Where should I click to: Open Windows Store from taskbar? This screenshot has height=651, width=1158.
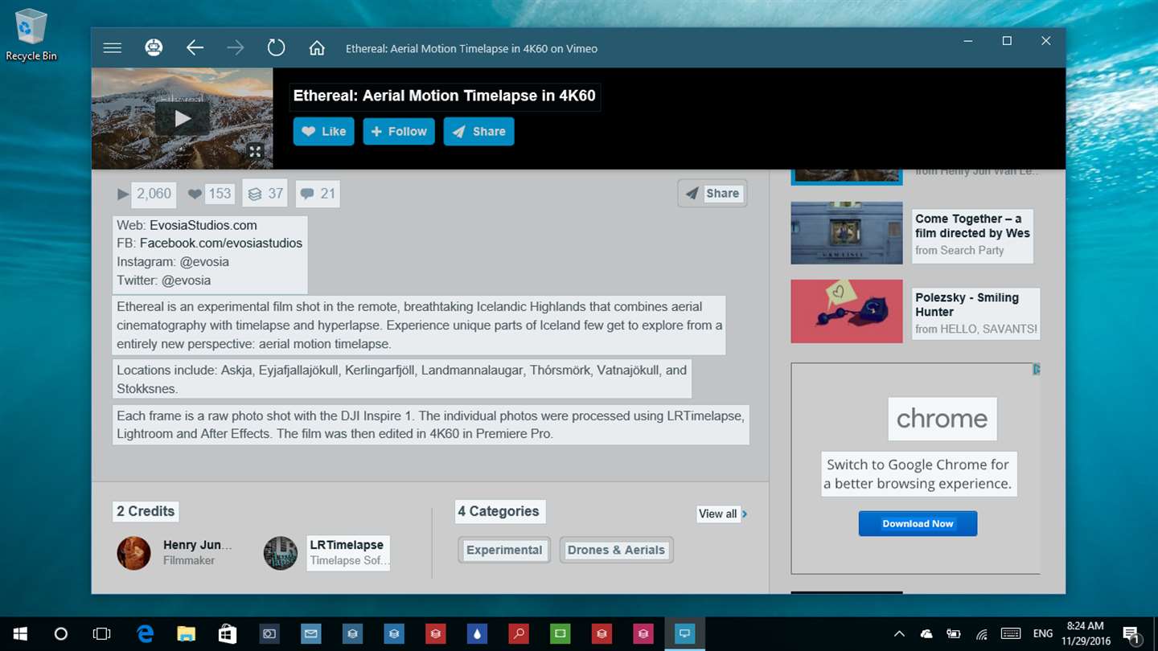[228, 634]
